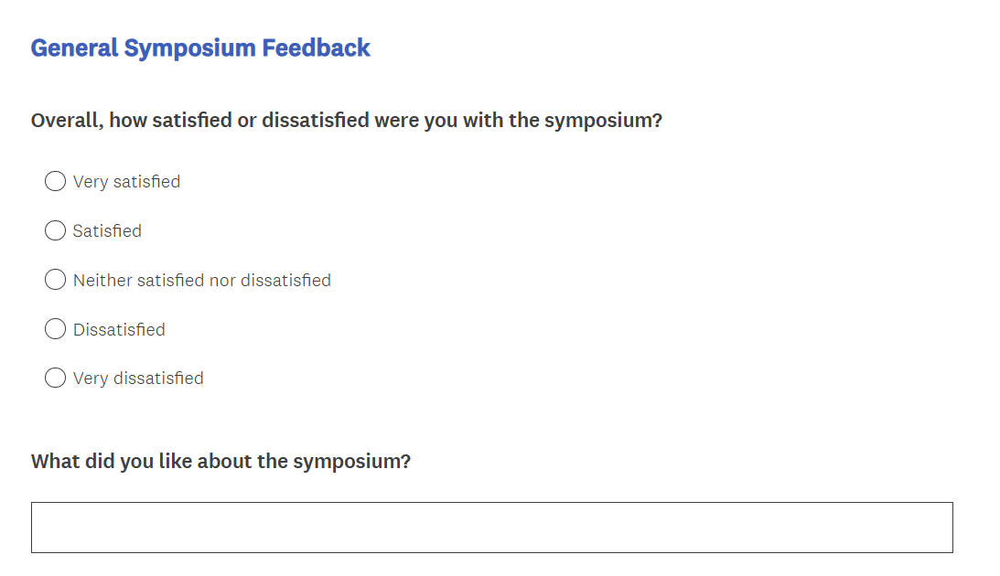Image resolution: width=1000 pixels, height=576 pixels.
Task: Pick "Neither satisfied nor dissatisfied" radio circle
Action: pos(55,280)
